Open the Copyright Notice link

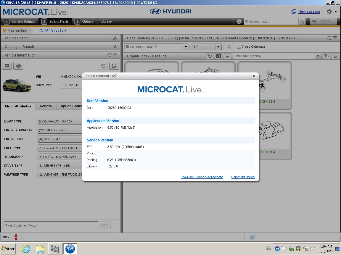(x=243, y=177)
